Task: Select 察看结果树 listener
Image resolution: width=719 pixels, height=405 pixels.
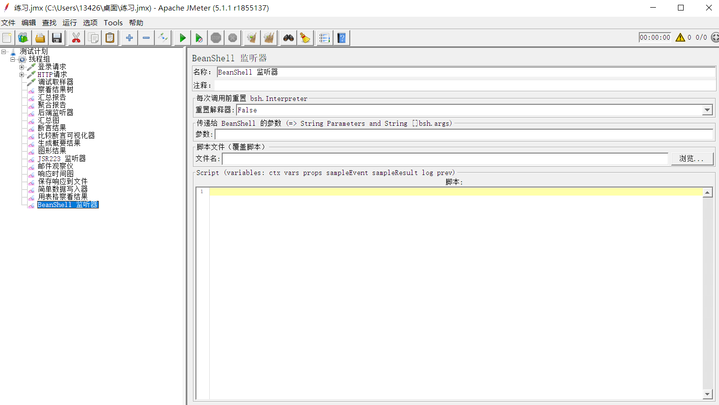Action: 55,90
